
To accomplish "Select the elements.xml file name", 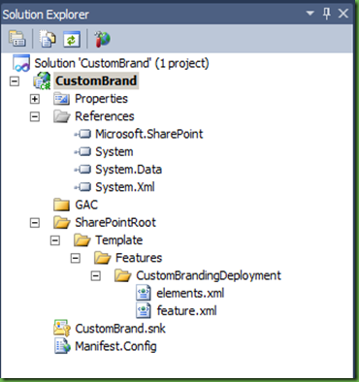I will click(x=190, y=294).
